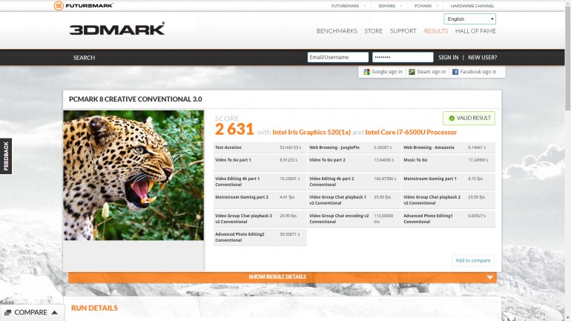
Task: Click the score value 2 631
Action: [234, 129]
